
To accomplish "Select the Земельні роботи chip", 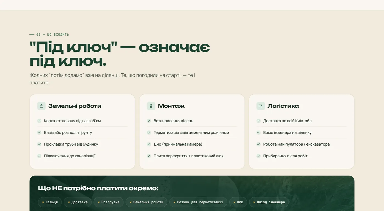I will click(x=146, y=202).
